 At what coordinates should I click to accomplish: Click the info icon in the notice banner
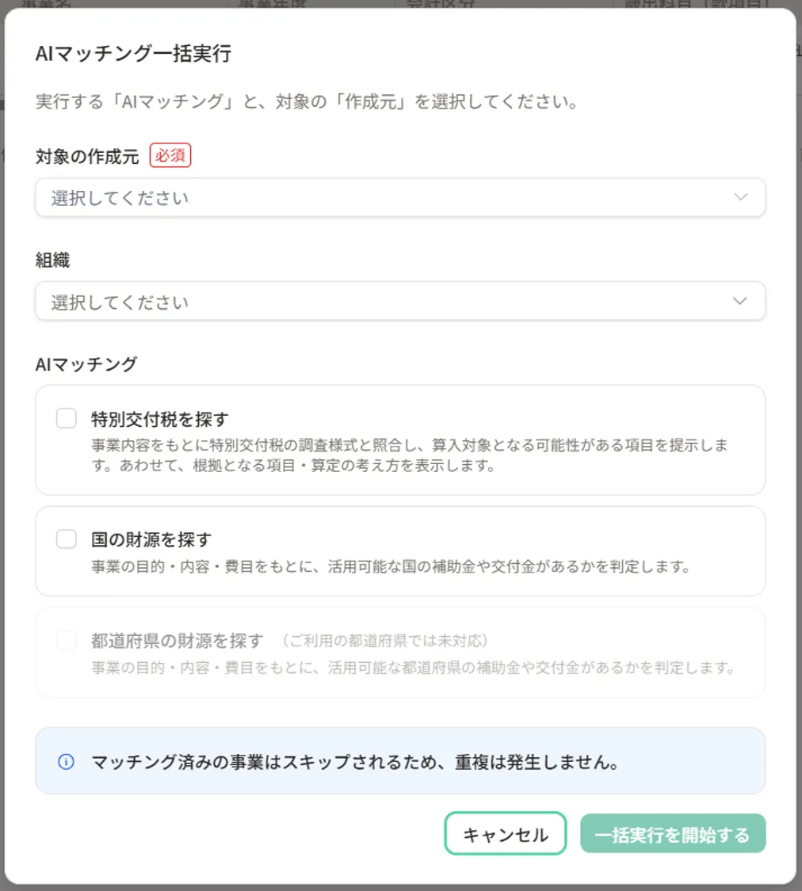pyautogui.click(x=66, y=761)
